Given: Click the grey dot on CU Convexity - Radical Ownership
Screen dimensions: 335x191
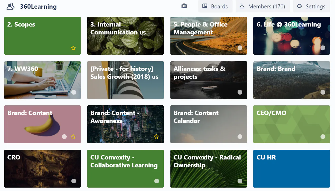Looking at the screenshot, I should [240, 181].
